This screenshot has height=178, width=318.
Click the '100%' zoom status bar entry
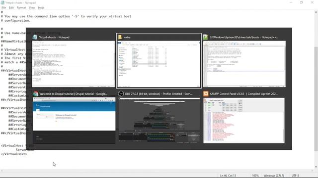tap(255, 176)
